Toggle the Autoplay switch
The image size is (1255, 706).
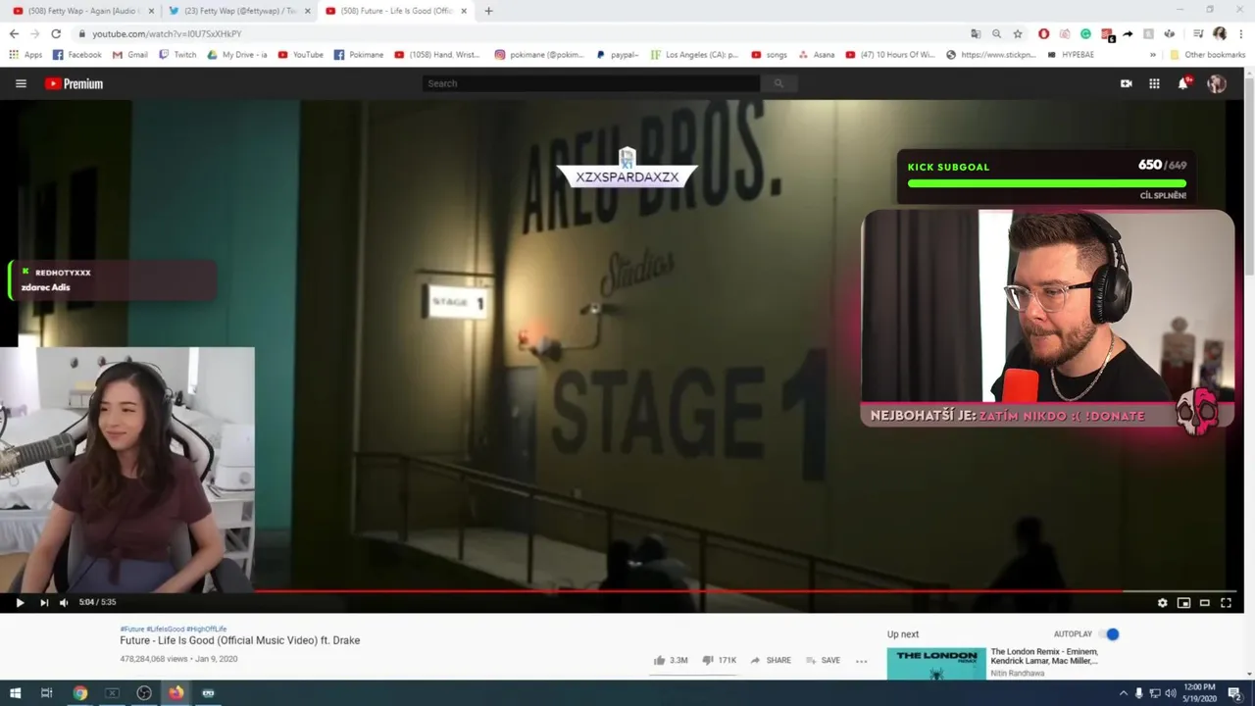(x=1110, y=634)
